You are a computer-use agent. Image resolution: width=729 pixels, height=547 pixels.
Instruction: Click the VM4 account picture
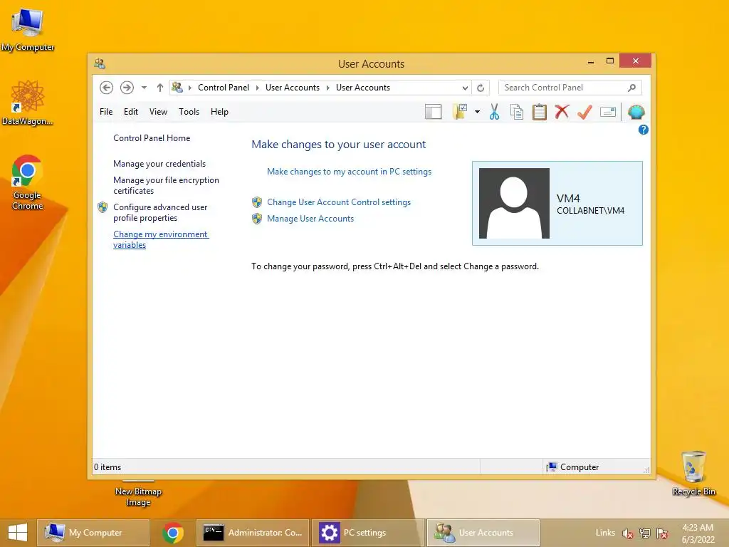(514, 203)
